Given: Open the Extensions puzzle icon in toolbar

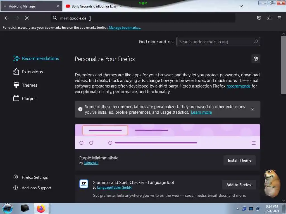Looking at the screenshot, I should pos(269,18).
